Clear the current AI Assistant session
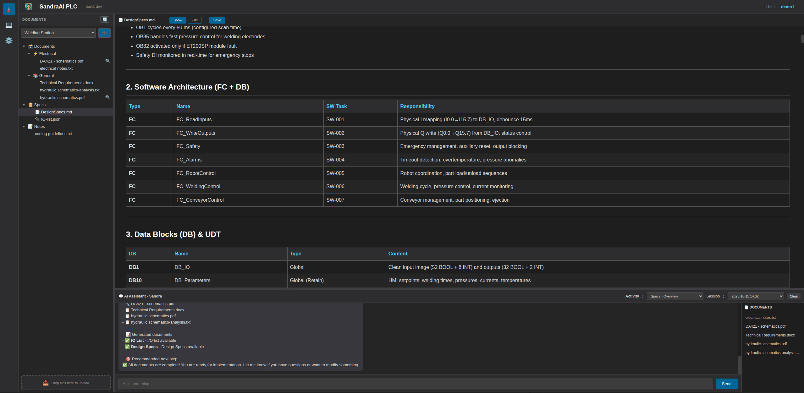 [x=794, y=296]
